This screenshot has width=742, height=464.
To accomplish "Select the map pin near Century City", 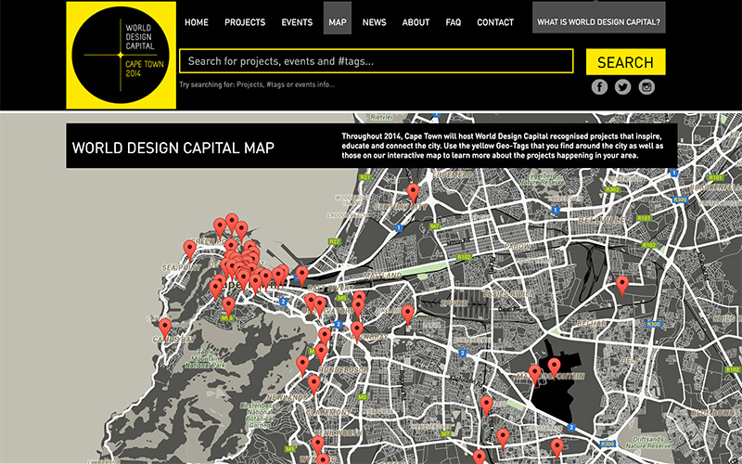I will pos(413,194).
